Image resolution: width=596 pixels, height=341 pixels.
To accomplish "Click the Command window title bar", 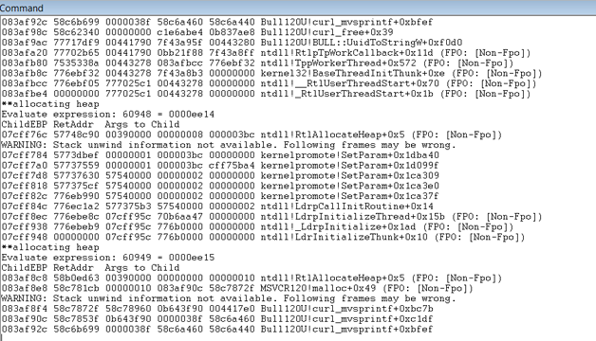I will [298, 8].
